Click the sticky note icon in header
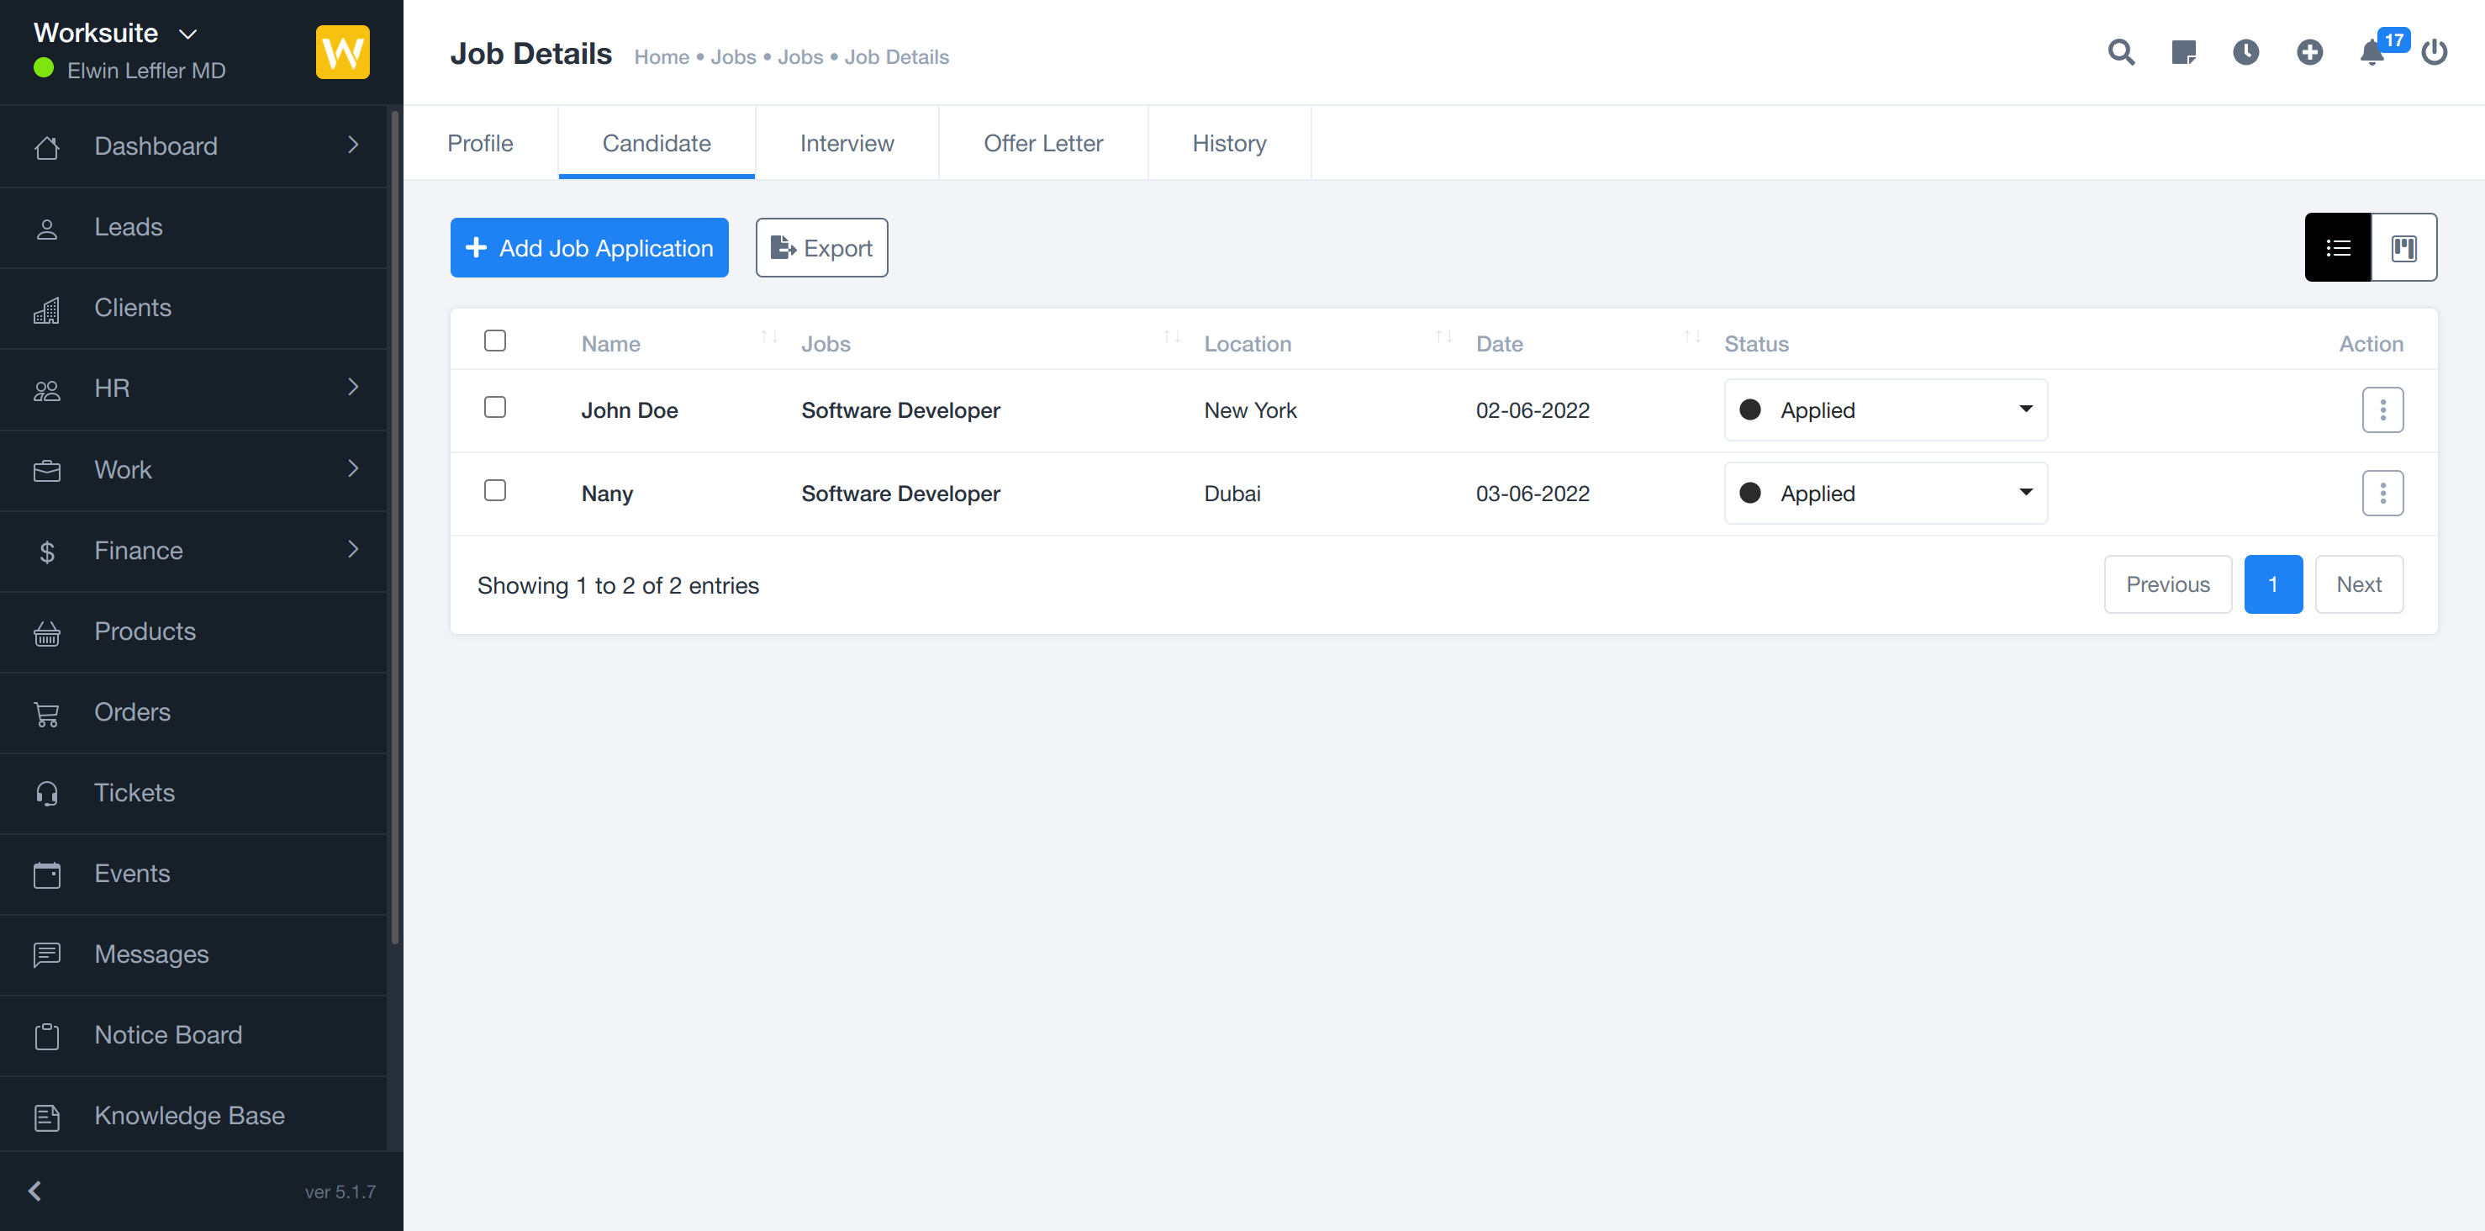This screenshot has width=2485, height=1231. 2183,52
